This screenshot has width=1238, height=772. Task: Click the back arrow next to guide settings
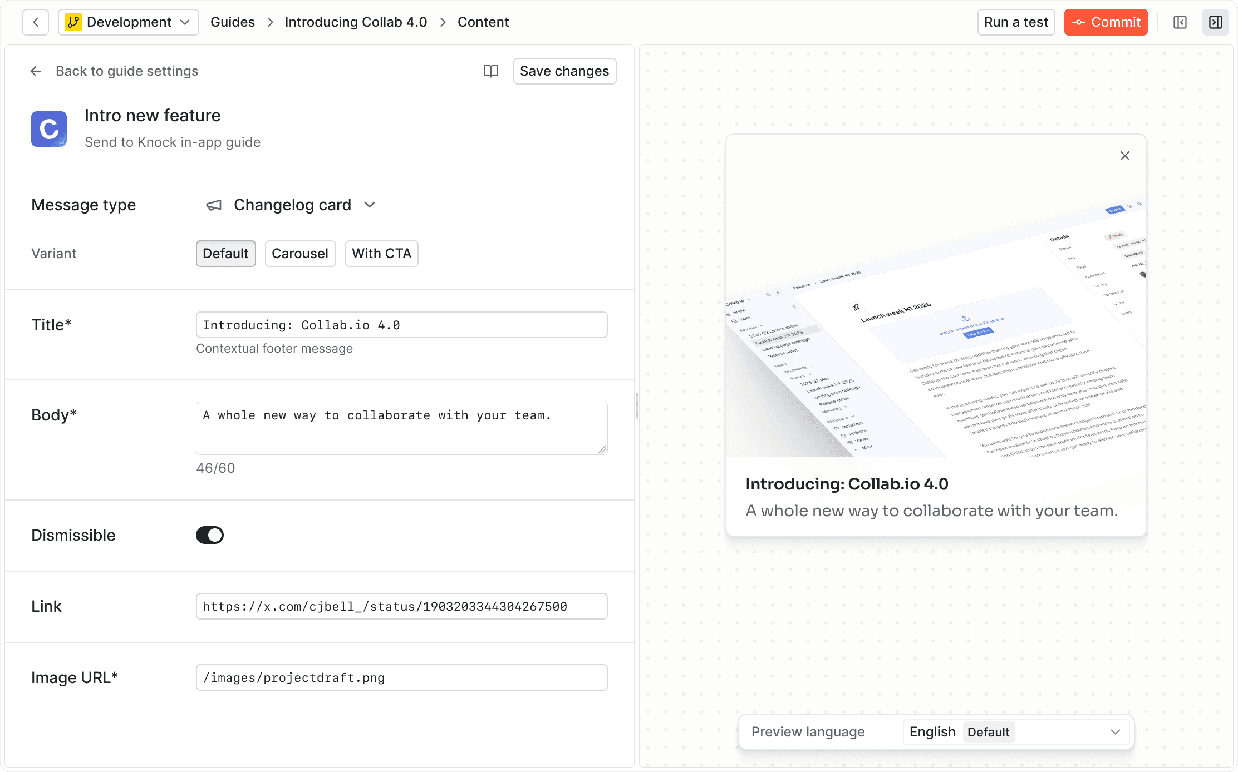tap(36, 71)
